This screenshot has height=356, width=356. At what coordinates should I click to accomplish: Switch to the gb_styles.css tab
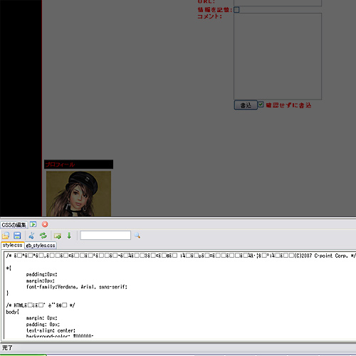tap(41, 246)
